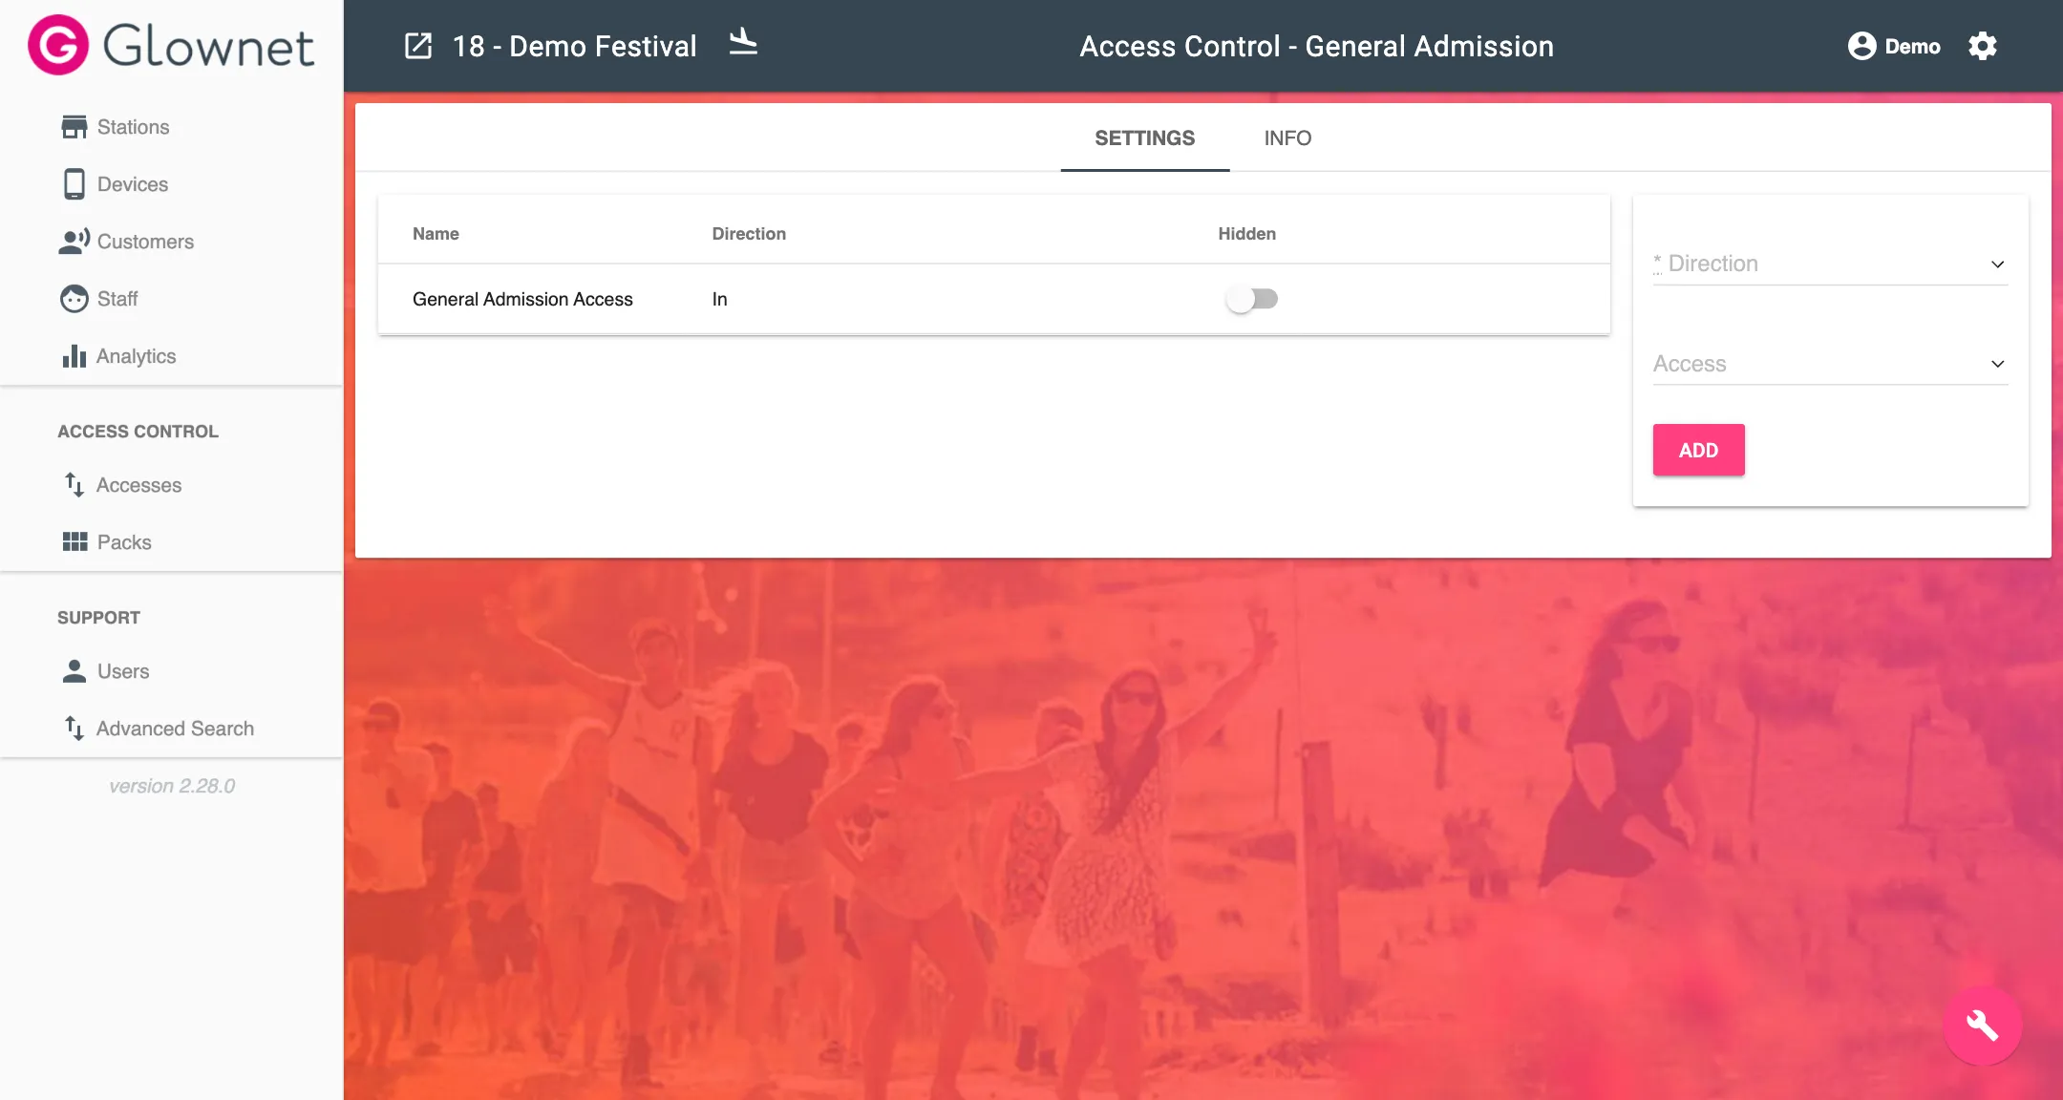Screen dimensions: 2063x1100
Task: Open the Access dropdown
Action: coord(1830,364)
